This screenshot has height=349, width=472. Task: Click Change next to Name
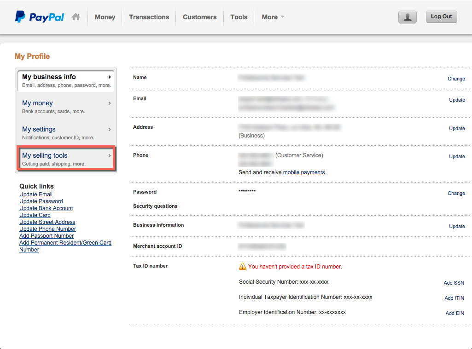(x=456, y=79)
